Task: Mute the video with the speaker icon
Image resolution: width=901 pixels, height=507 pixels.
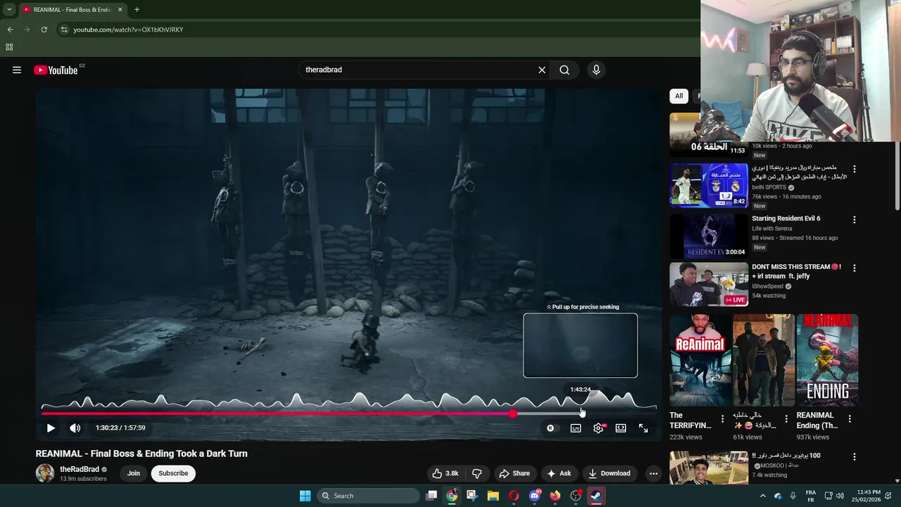Action: (75, 427)
